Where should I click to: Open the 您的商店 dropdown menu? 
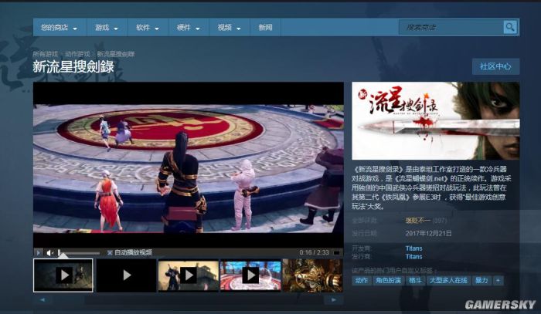click(60, 28)
